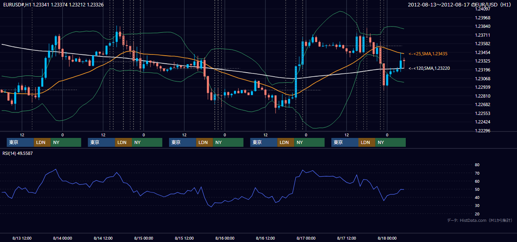
Task: Click price axis value 1.22810
Action: (x=483, y=96)
